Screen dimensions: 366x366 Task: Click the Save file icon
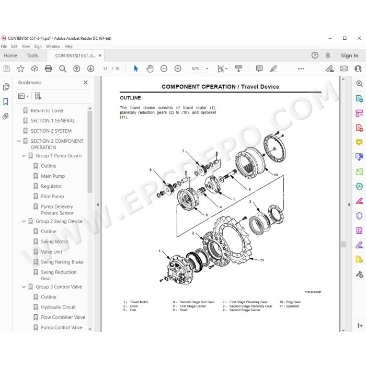click(x=6, y=68)
